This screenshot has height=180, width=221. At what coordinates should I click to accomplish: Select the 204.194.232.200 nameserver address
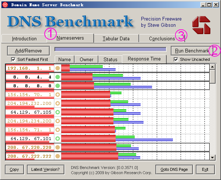30,103
